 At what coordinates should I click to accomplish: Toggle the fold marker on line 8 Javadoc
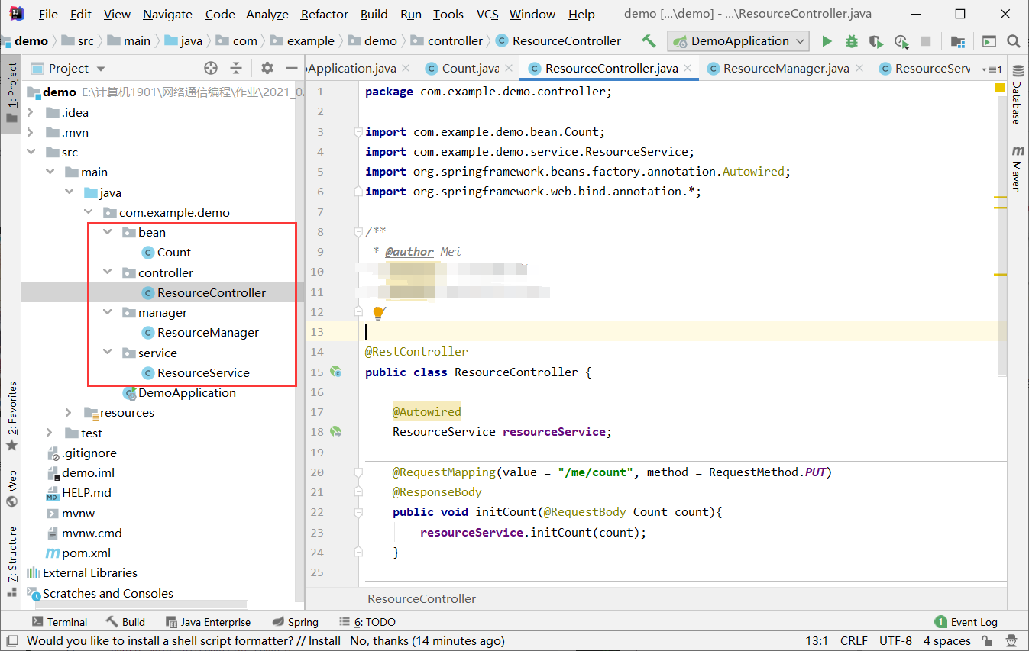359,232
